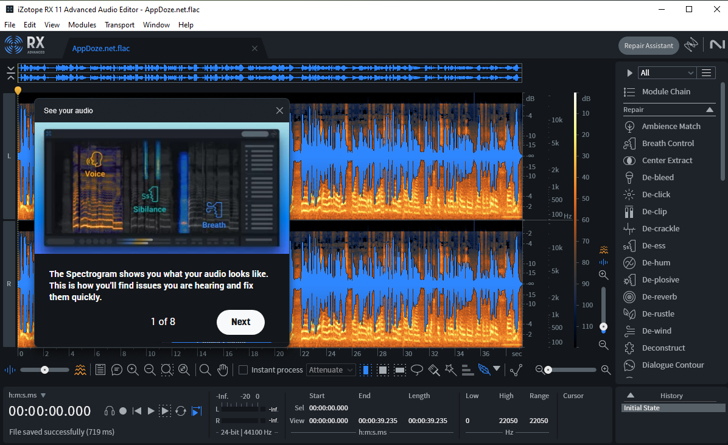Open the All module filter dropdown
728x445 pixels.
tap(667, 72)
